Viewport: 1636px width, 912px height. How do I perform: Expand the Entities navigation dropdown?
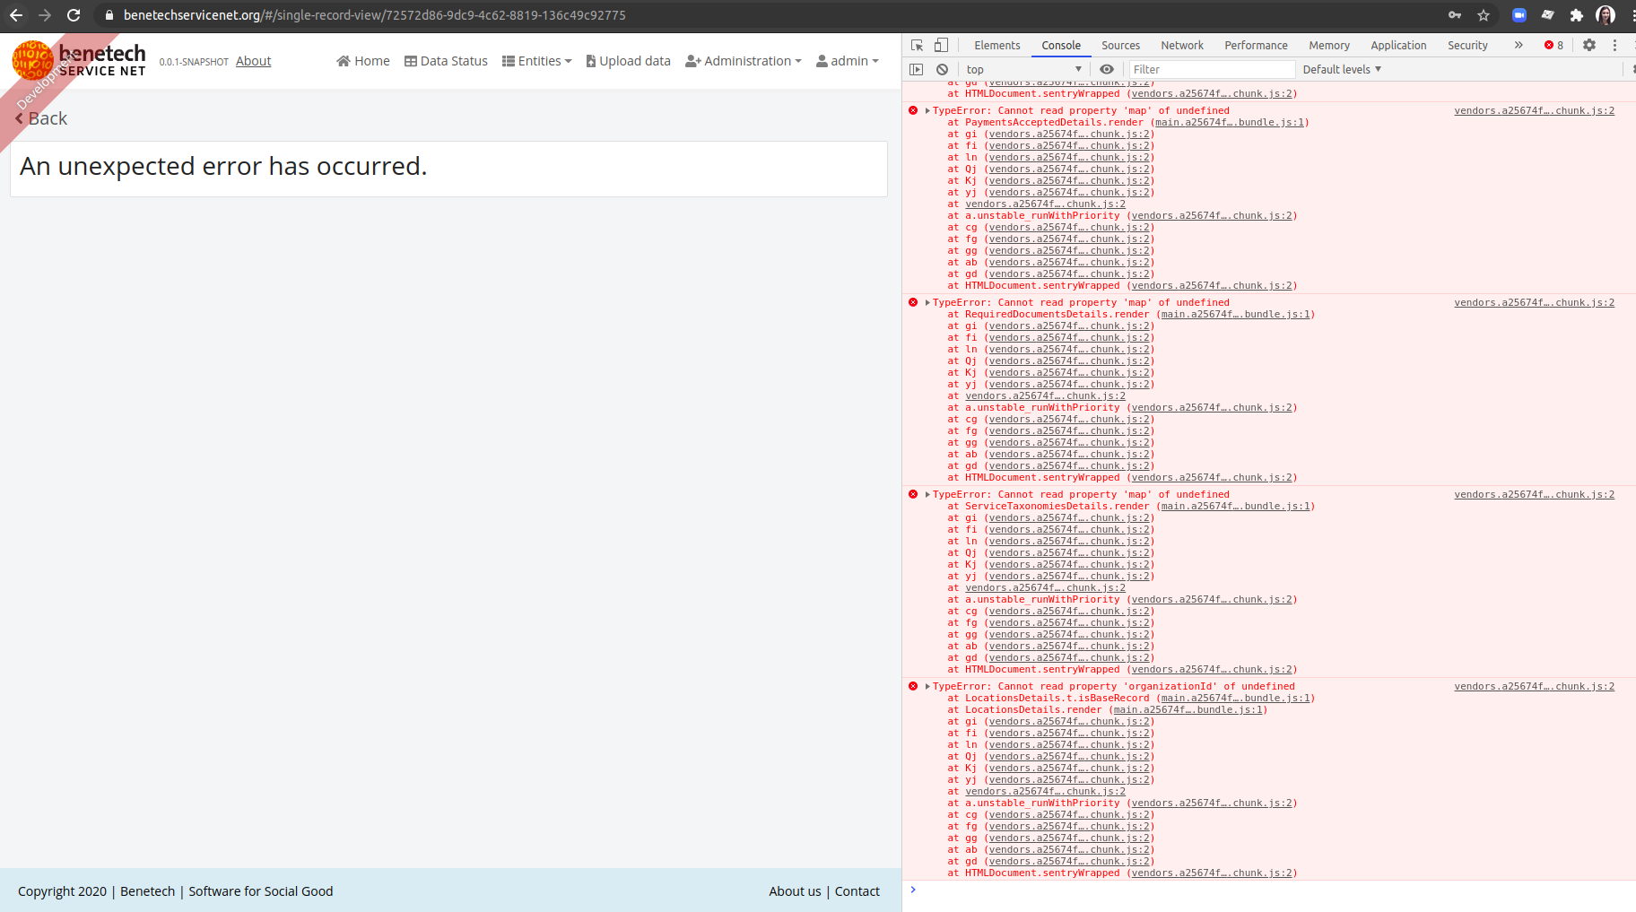click(537, 61)
